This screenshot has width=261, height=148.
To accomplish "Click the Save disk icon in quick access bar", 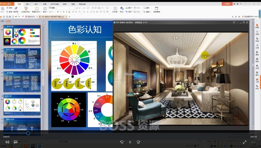I will 4,17.
